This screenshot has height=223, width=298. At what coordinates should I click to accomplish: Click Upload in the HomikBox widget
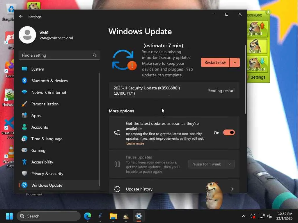(x=257, y=29)
